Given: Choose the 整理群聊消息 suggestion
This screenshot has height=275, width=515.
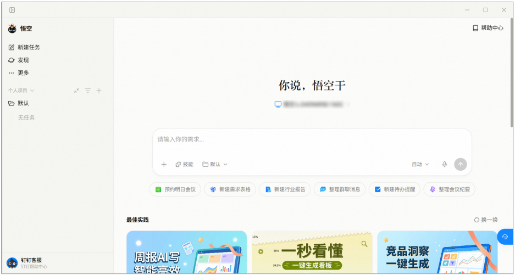Looking at the screenshot, I should (340, 189).
